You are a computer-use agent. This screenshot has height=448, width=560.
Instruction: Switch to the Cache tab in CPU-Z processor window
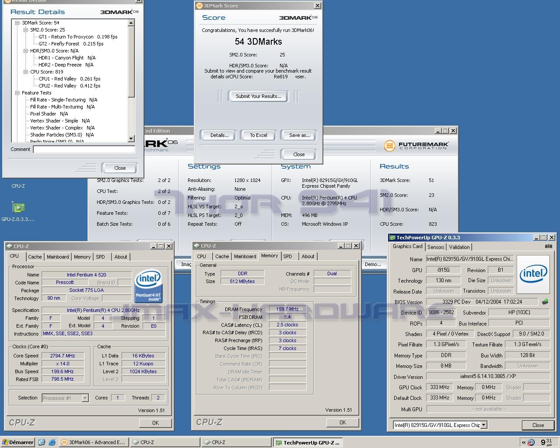[35, 257]
